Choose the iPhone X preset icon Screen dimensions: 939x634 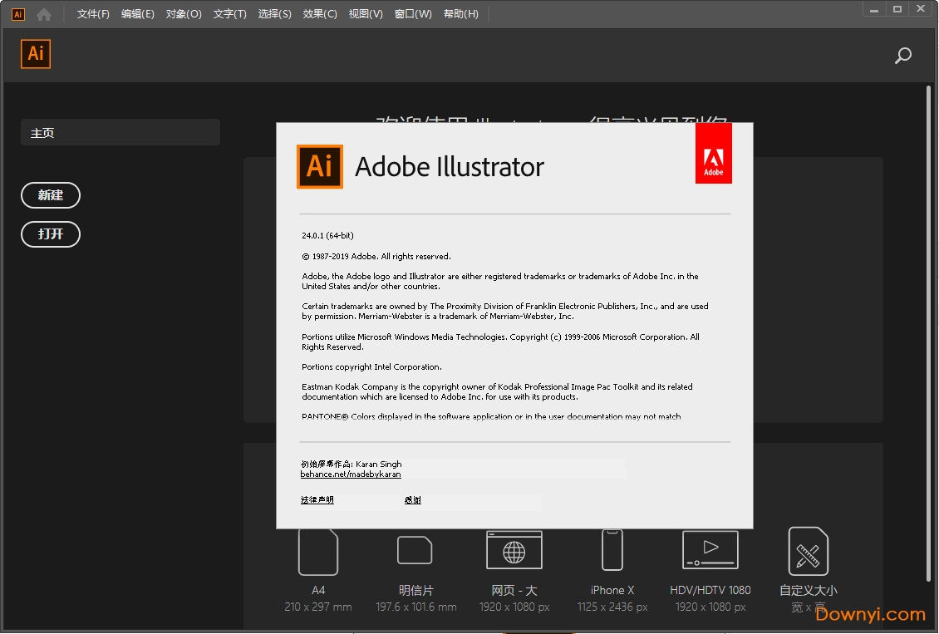coord(612,550)
